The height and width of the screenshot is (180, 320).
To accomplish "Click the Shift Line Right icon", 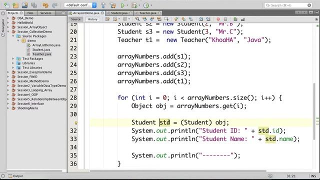I will [x=208, y=19].
